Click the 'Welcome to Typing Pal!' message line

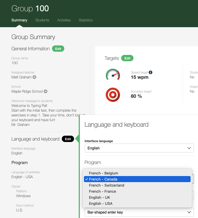point(29,106)
